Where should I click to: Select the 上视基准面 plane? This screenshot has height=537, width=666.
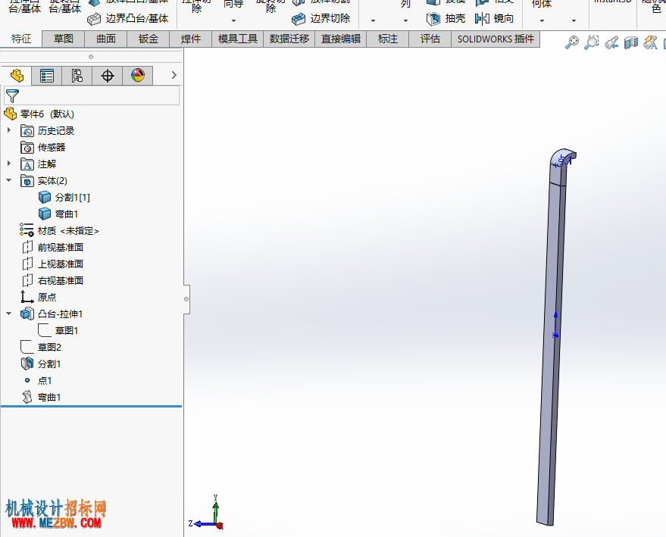(52, 264)
